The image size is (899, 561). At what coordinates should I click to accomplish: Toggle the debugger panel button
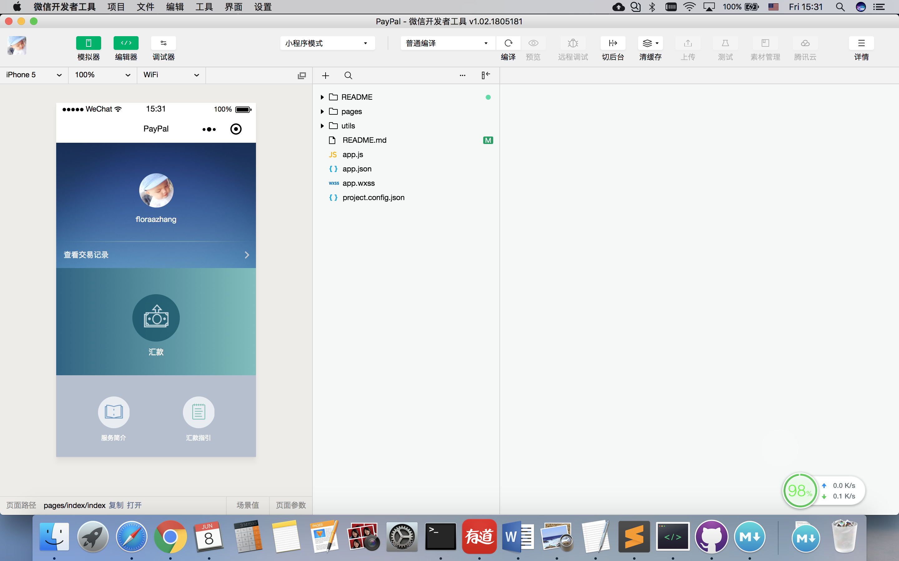[x=164, y=43]
